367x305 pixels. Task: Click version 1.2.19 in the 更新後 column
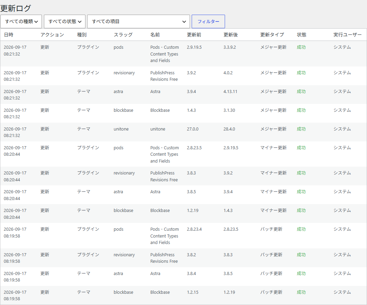pyautogui.click(x=229, y=292)
